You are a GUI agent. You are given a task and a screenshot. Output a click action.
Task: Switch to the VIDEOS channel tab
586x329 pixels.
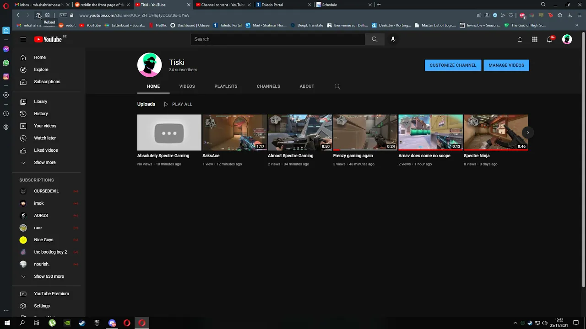tap(187, 86)
